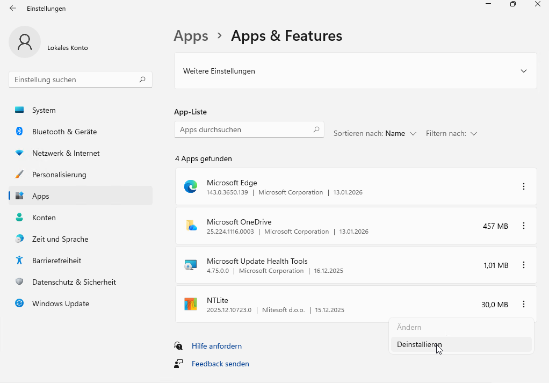Click the Windows Update sync icon

[x=19, y=303]
